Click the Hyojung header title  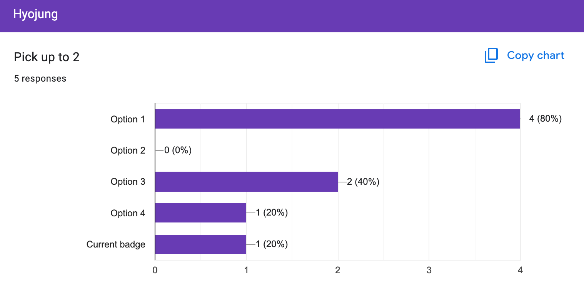coord(35,15)
